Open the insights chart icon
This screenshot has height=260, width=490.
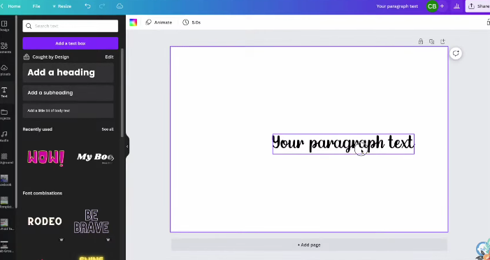457,6
